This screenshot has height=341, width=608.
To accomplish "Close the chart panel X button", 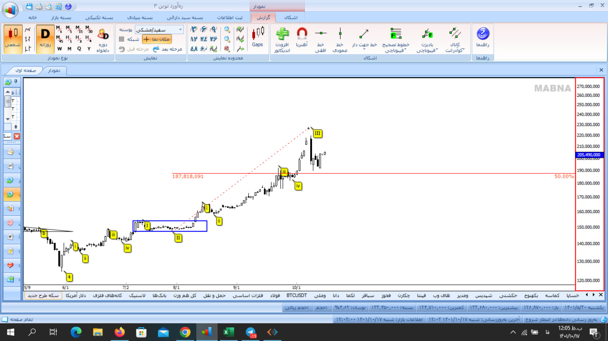I will click(x=601, y=70).
